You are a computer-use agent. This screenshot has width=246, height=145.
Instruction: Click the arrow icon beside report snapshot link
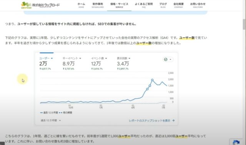[x=173, y=120]
